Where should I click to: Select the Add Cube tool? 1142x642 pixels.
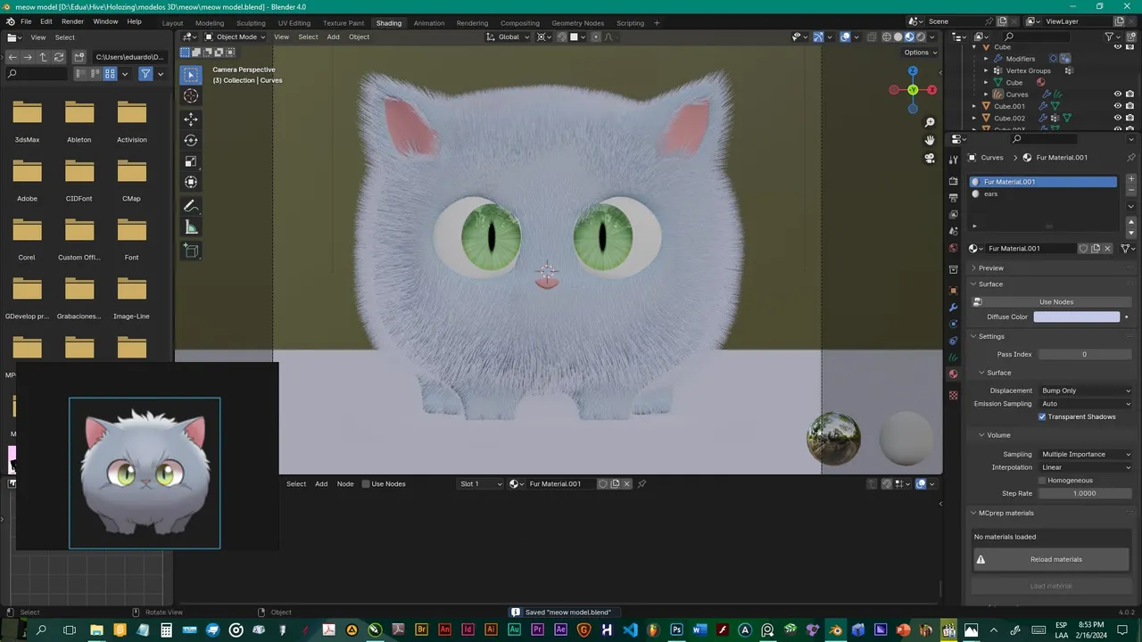(x=191, y=251)
